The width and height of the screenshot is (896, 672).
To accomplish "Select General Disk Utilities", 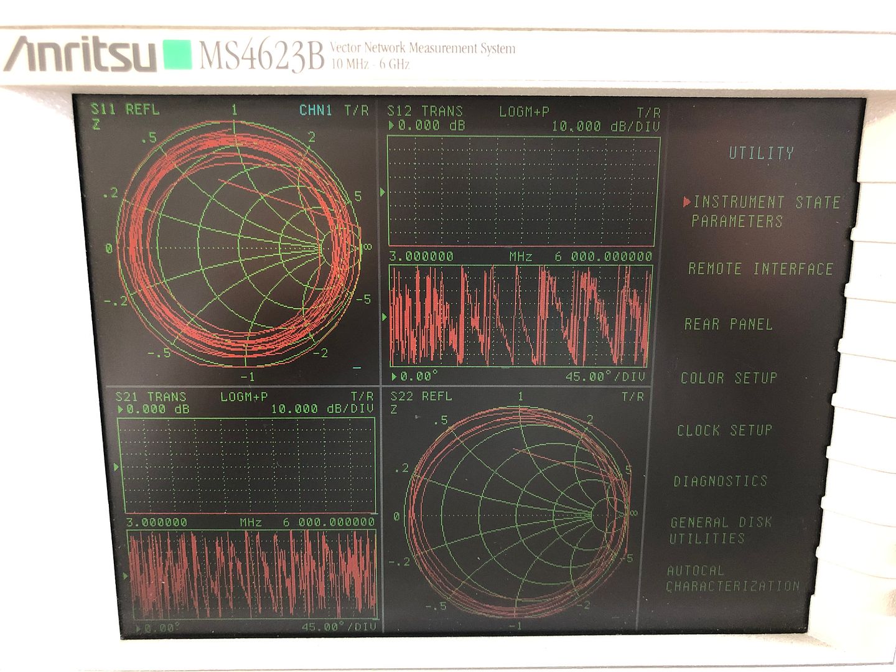I will 721,530.
